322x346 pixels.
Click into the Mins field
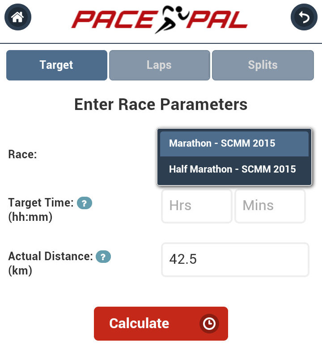tap(270, 206)
